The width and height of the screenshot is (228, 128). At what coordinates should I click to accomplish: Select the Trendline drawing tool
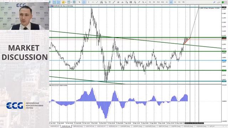tap(97, 2)
